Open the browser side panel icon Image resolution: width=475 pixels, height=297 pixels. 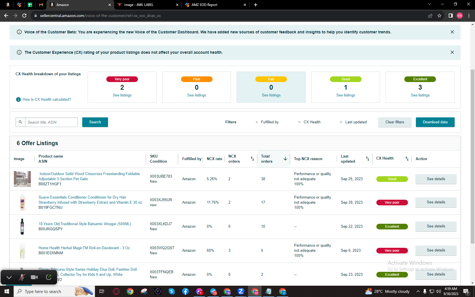pyautogui.click(x=451, y=16)
